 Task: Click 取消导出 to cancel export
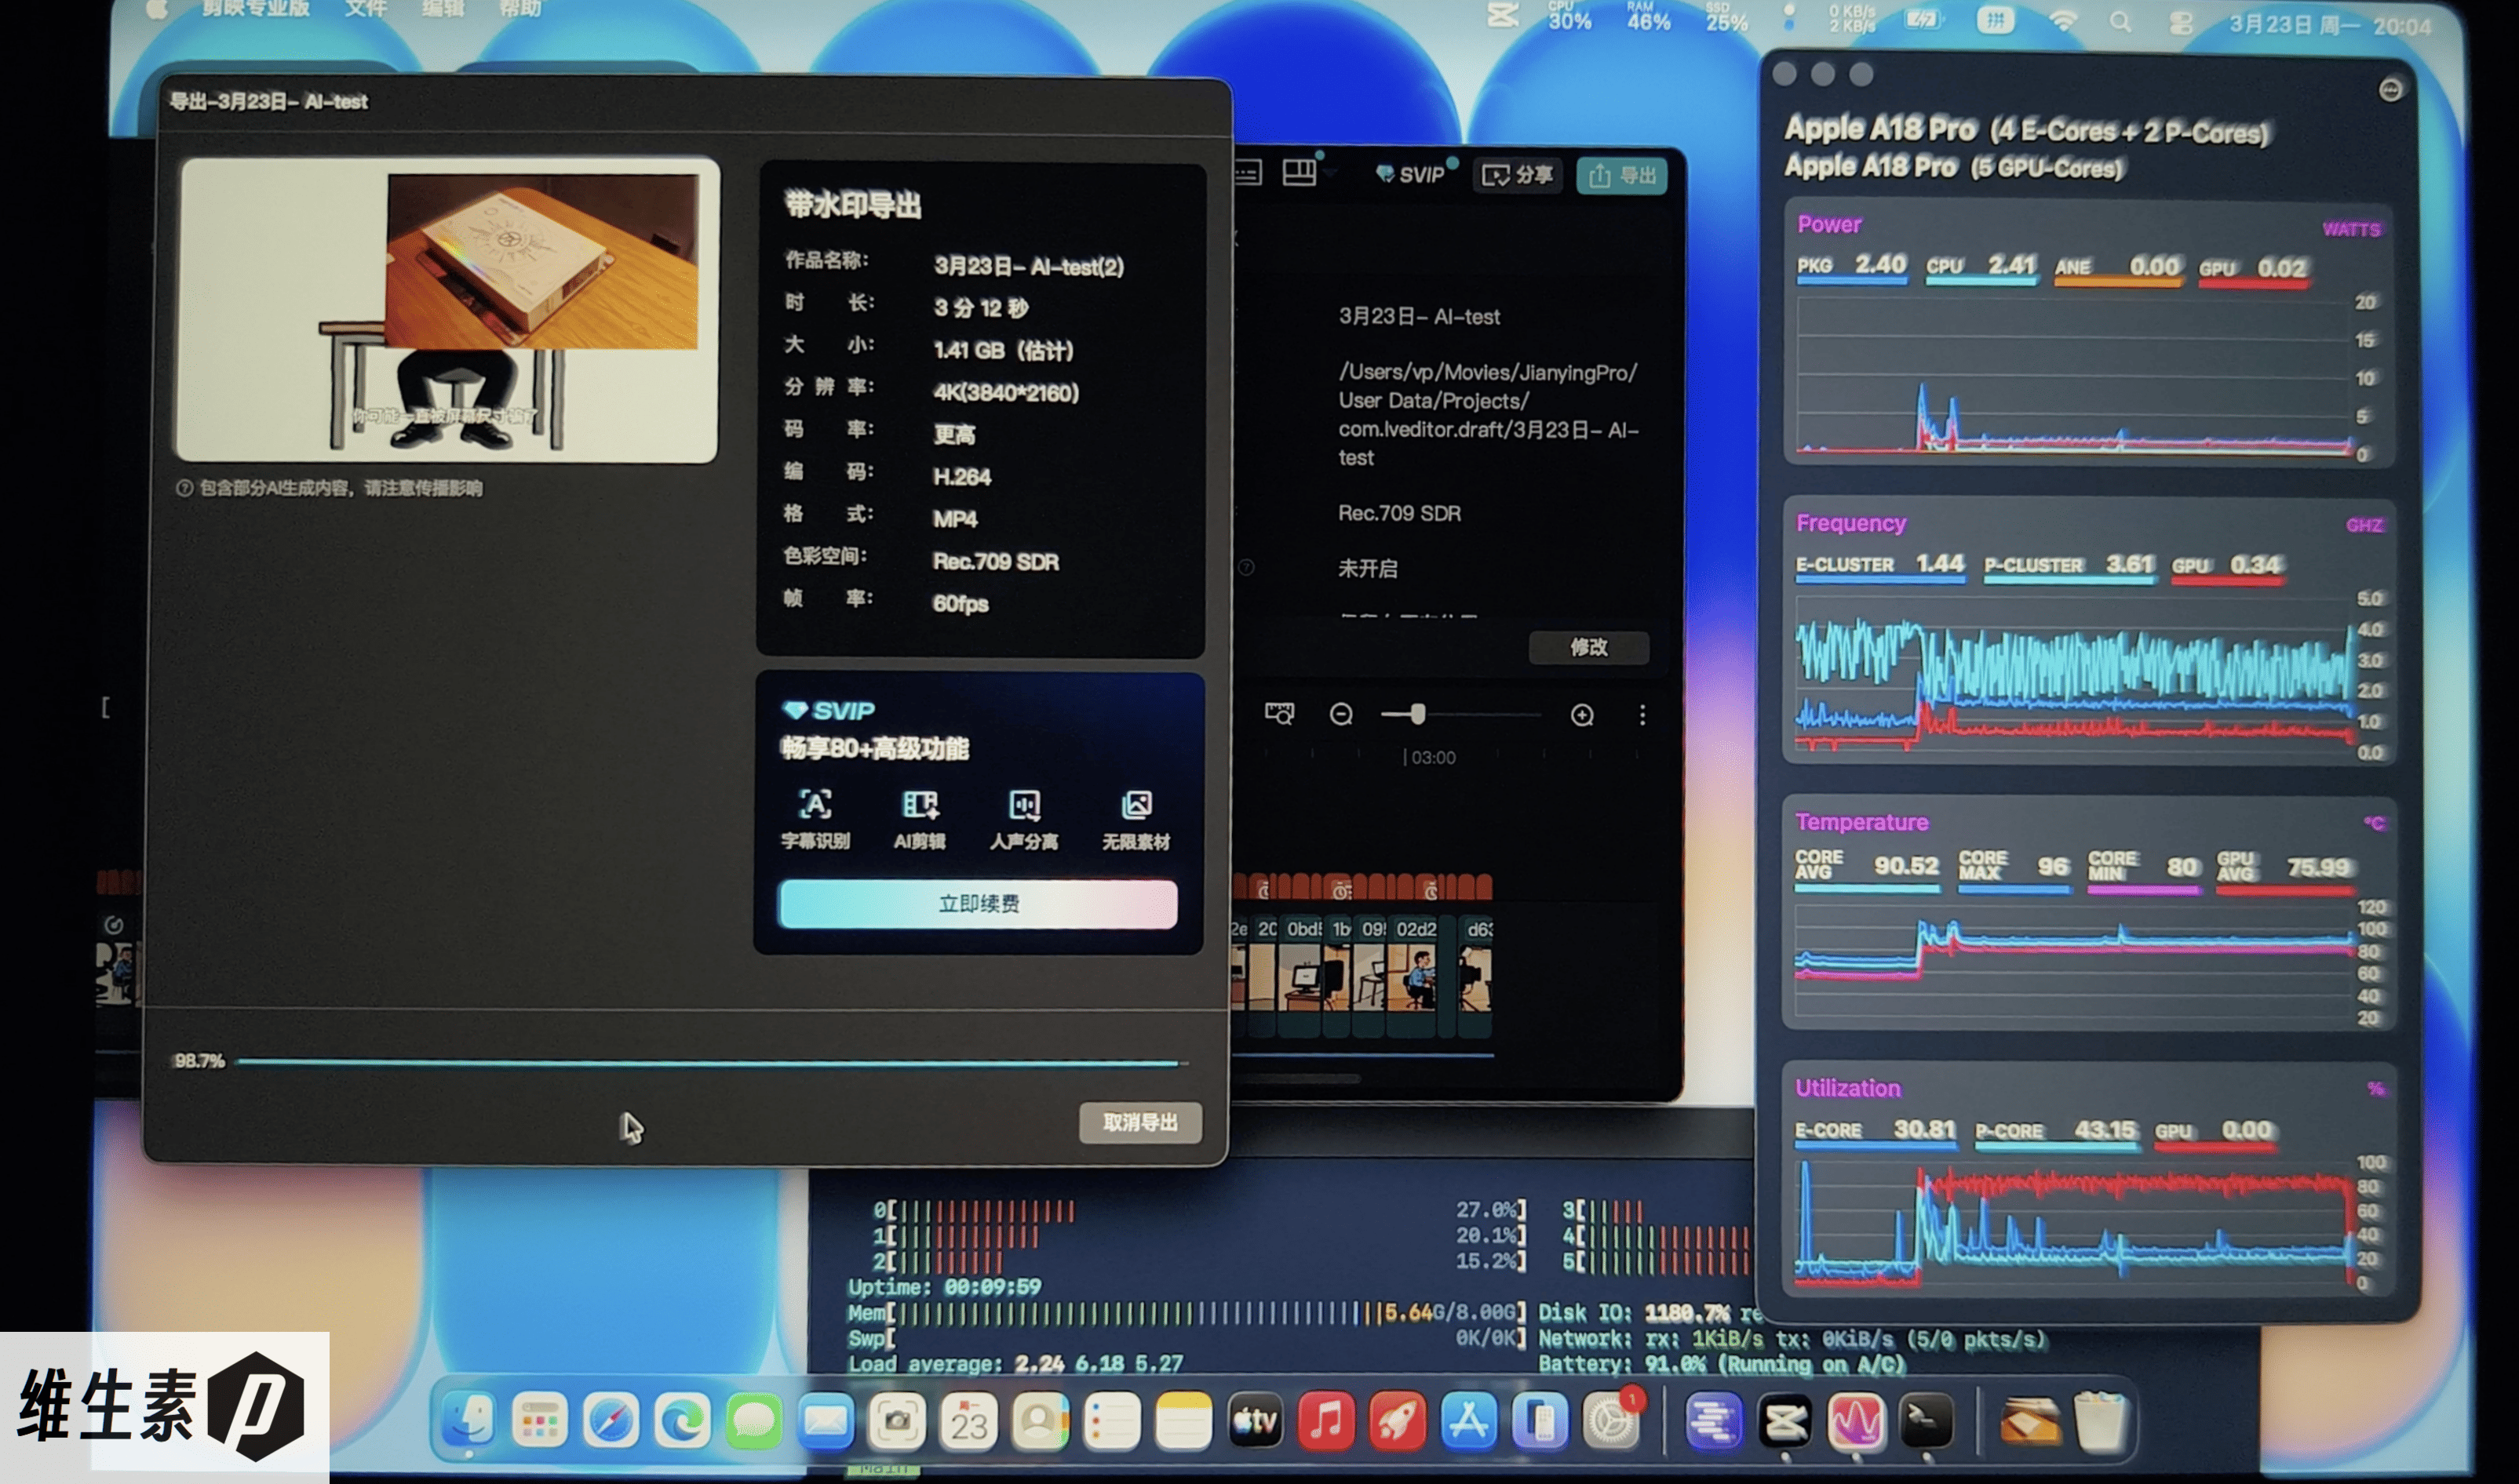(x=1139, y=1122)
